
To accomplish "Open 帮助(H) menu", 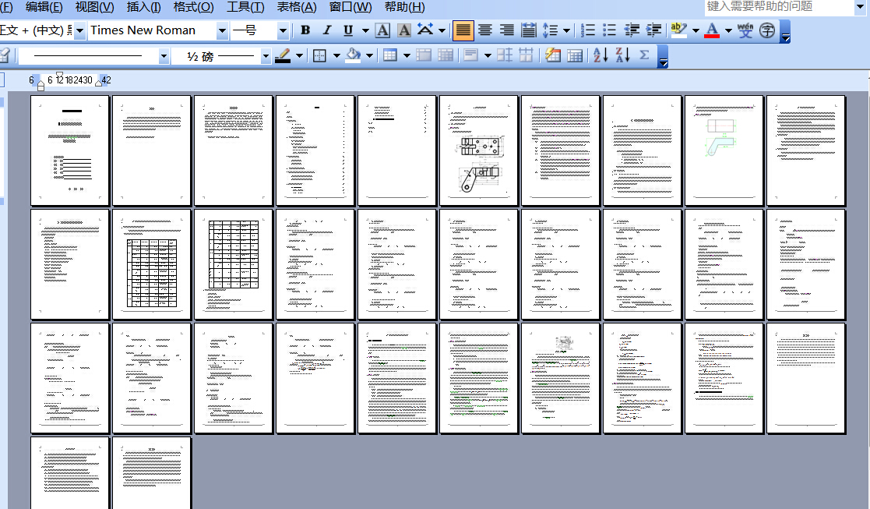I will (404, 7).
